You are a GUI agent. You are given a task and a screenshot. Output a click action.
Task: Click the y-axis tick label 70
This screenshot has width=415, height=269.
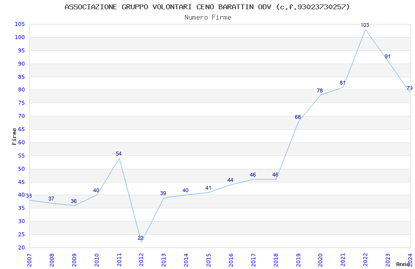tap(21, 116)
